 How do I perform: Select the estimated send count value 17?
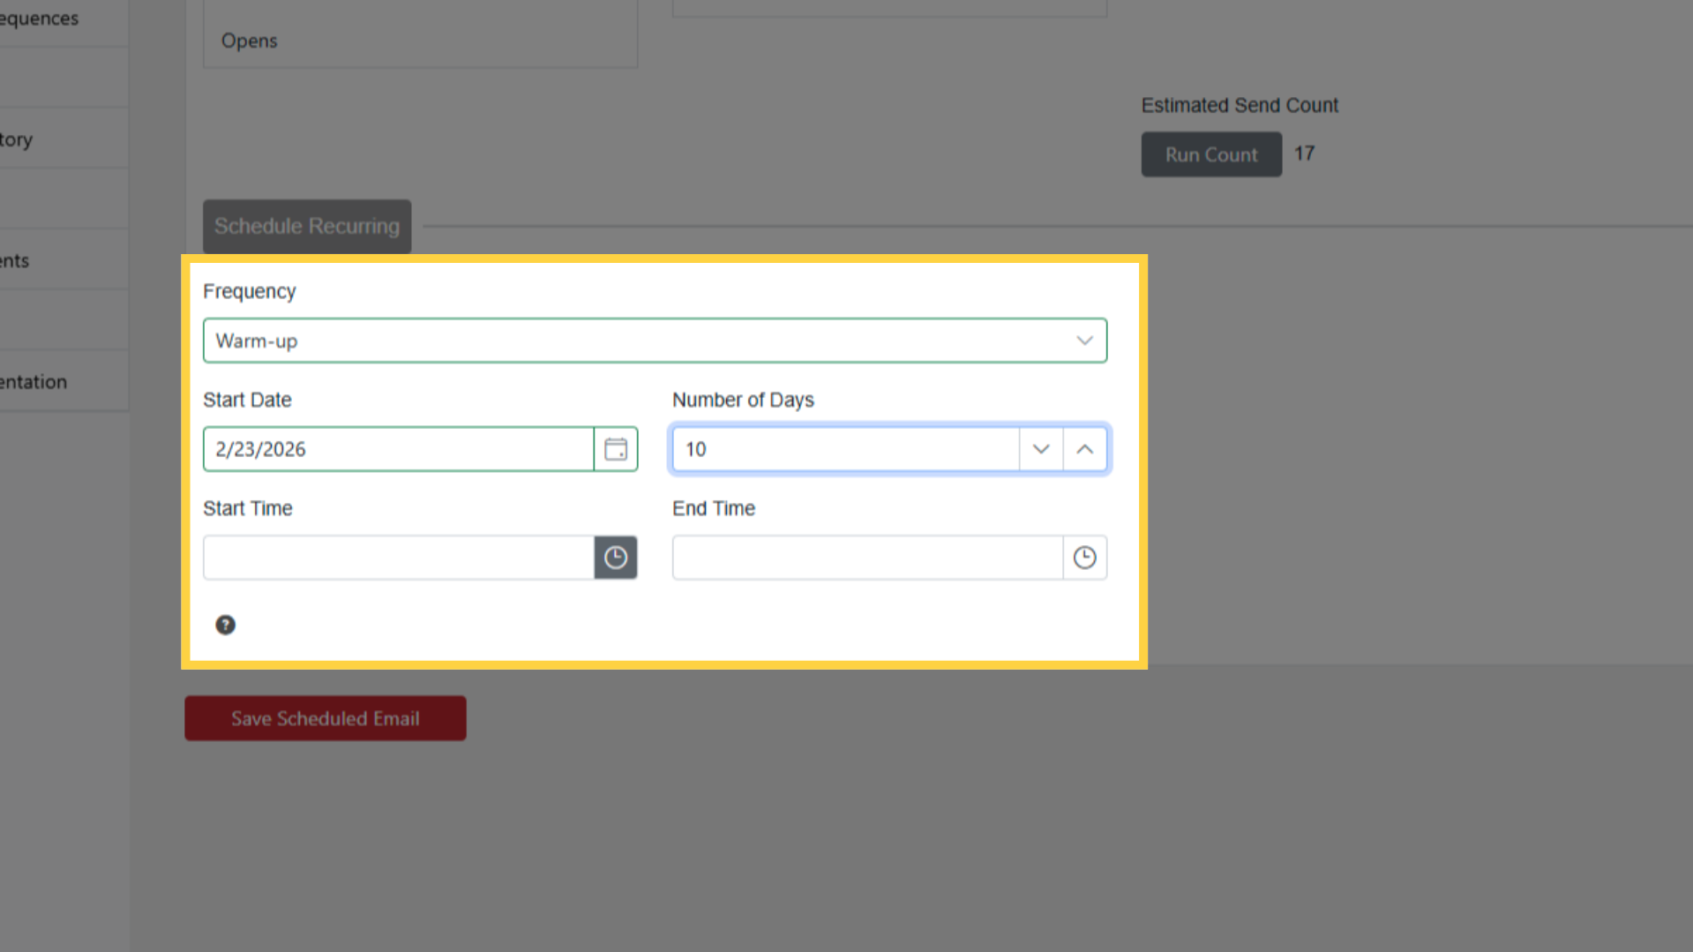[1305, 154]
